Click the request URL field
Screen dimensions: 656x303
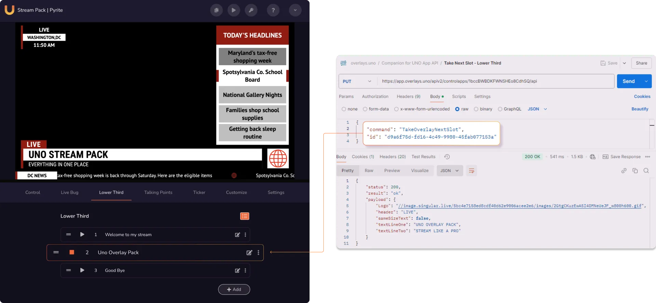pyautogui.click(x=495, y=81)
